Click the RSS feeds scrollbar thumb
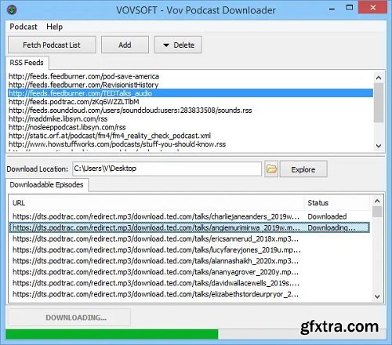 (379, 103)
